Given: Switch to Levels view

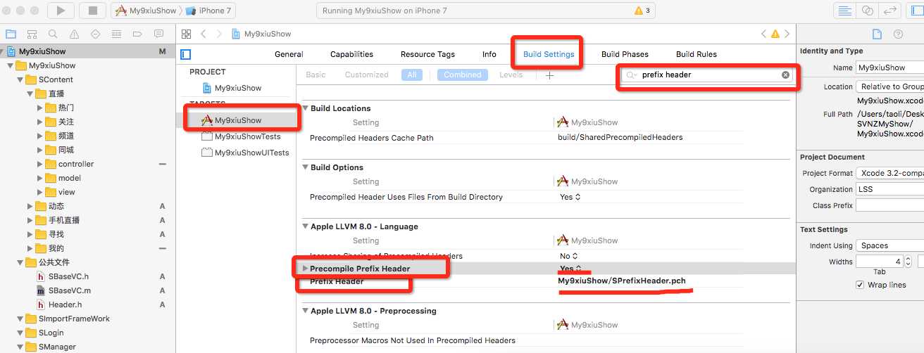Looking at the screenshot, I should click(511, 75).
